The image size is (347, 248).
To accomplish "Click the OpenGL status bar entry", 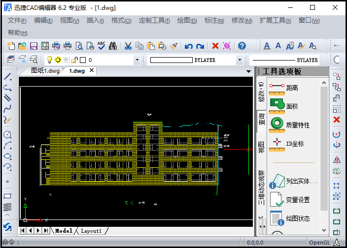I will point(319,243).
